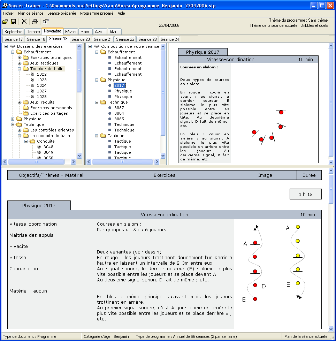
Task: Click the Catégorie d'âge : Benjamin status text
Action: pos(106,336)
